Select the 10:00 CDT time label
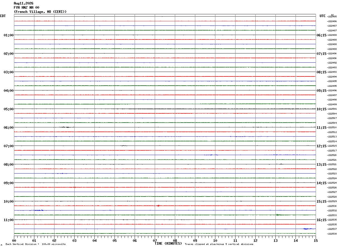This screenshot has height=248, width=338. 8,201
